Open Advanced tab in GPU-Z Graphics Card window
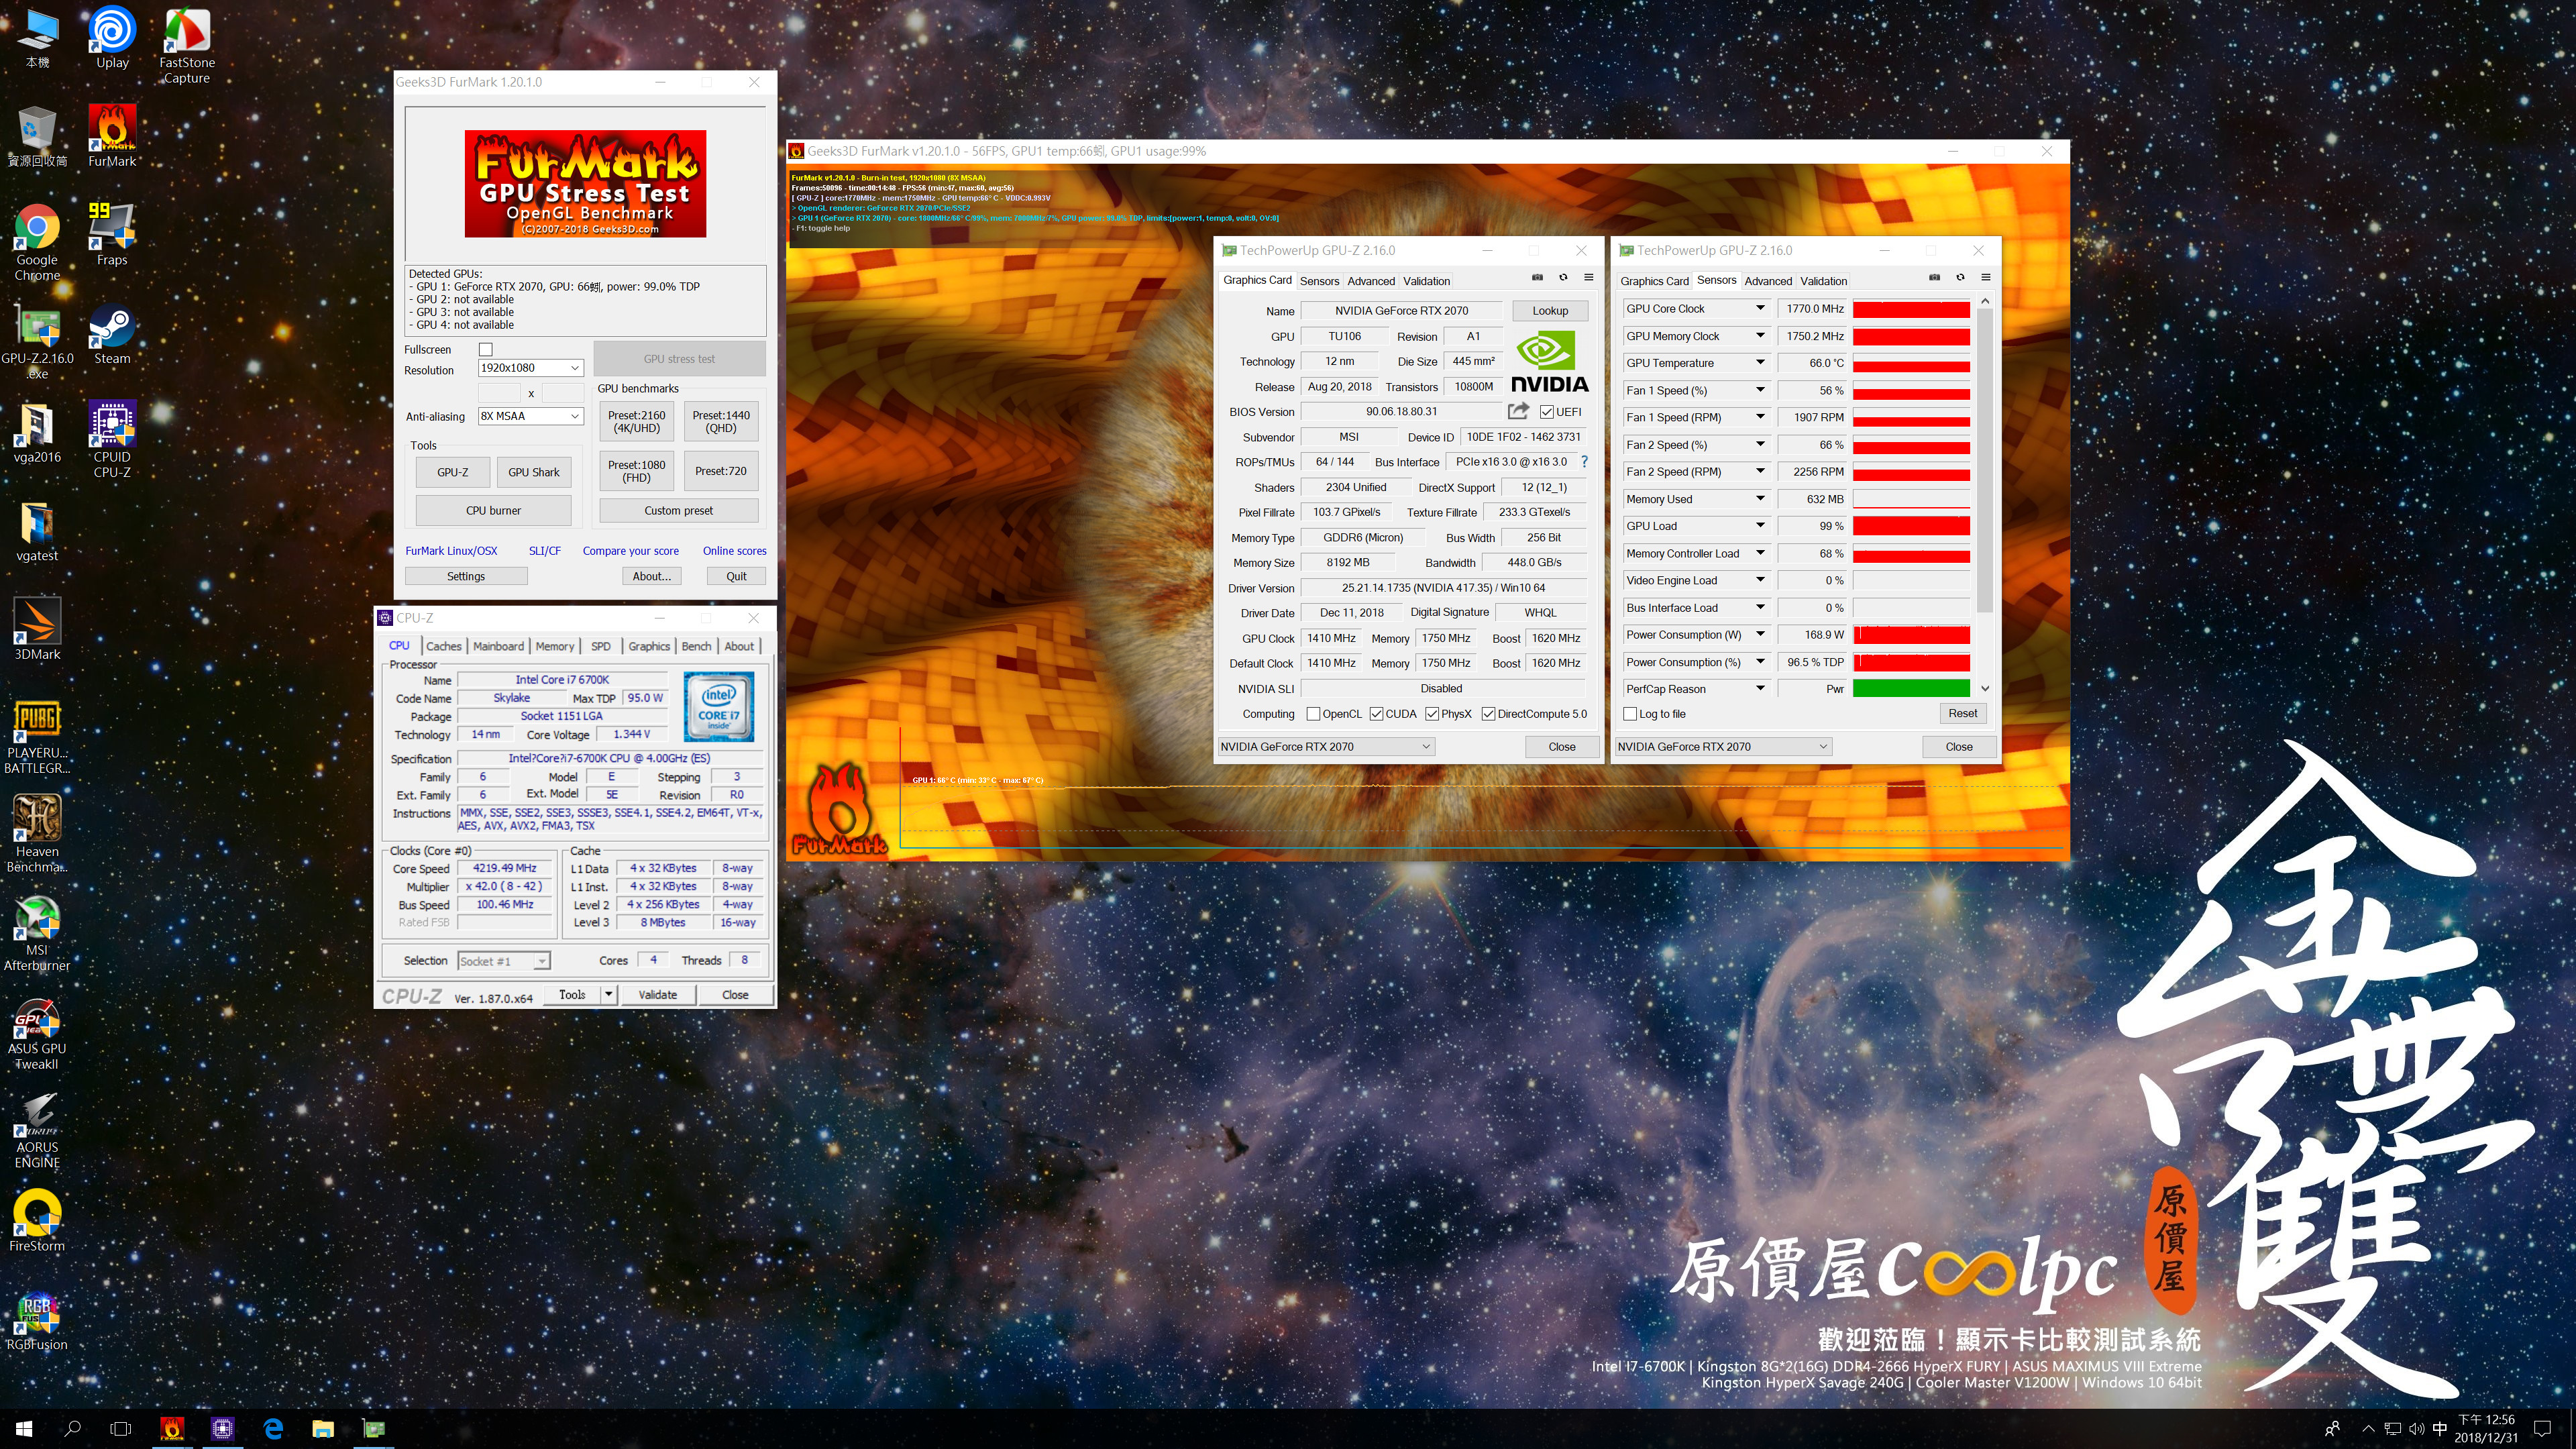This screenshot has height=1449, width=2576. click(x=1370, y=281)
